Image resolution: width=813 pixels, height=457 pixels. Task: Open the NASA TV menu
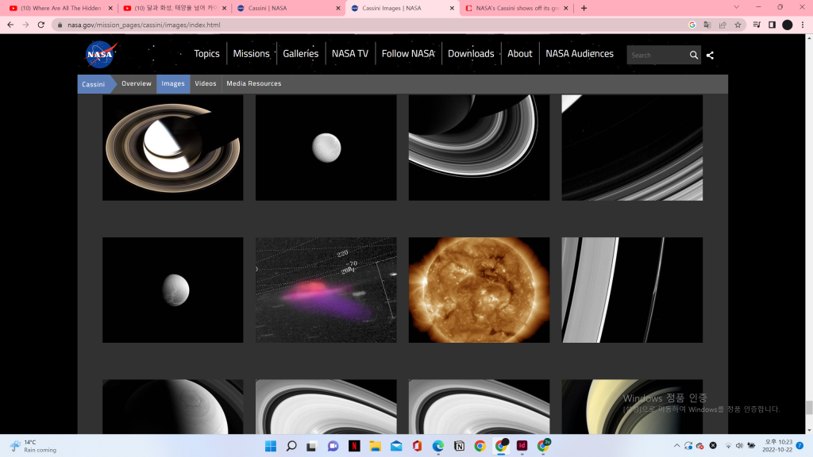click(x=350, y=53)
